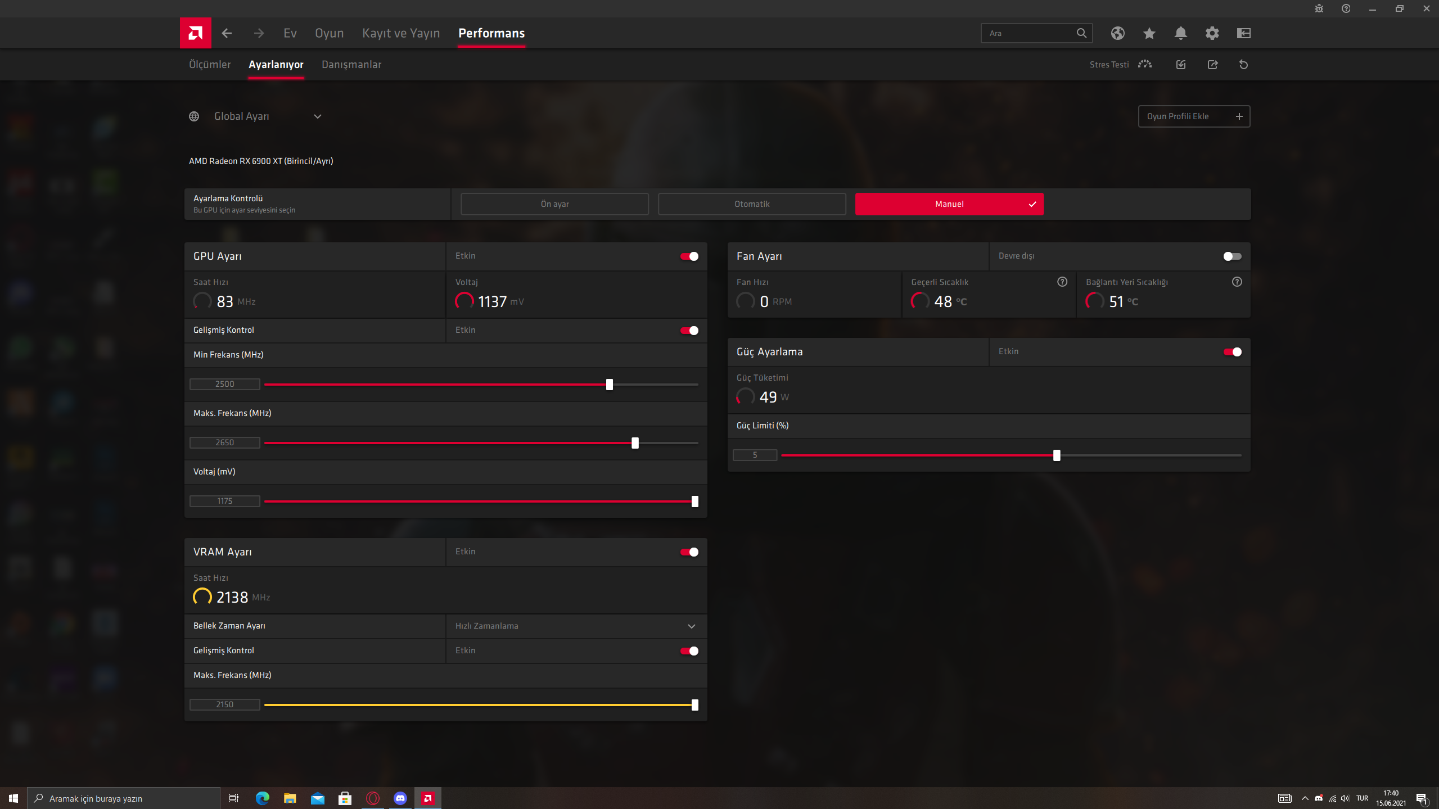Click the Güç Limiti slider handle
This screenshot has height=809, width=1439.
(1056, 455)
